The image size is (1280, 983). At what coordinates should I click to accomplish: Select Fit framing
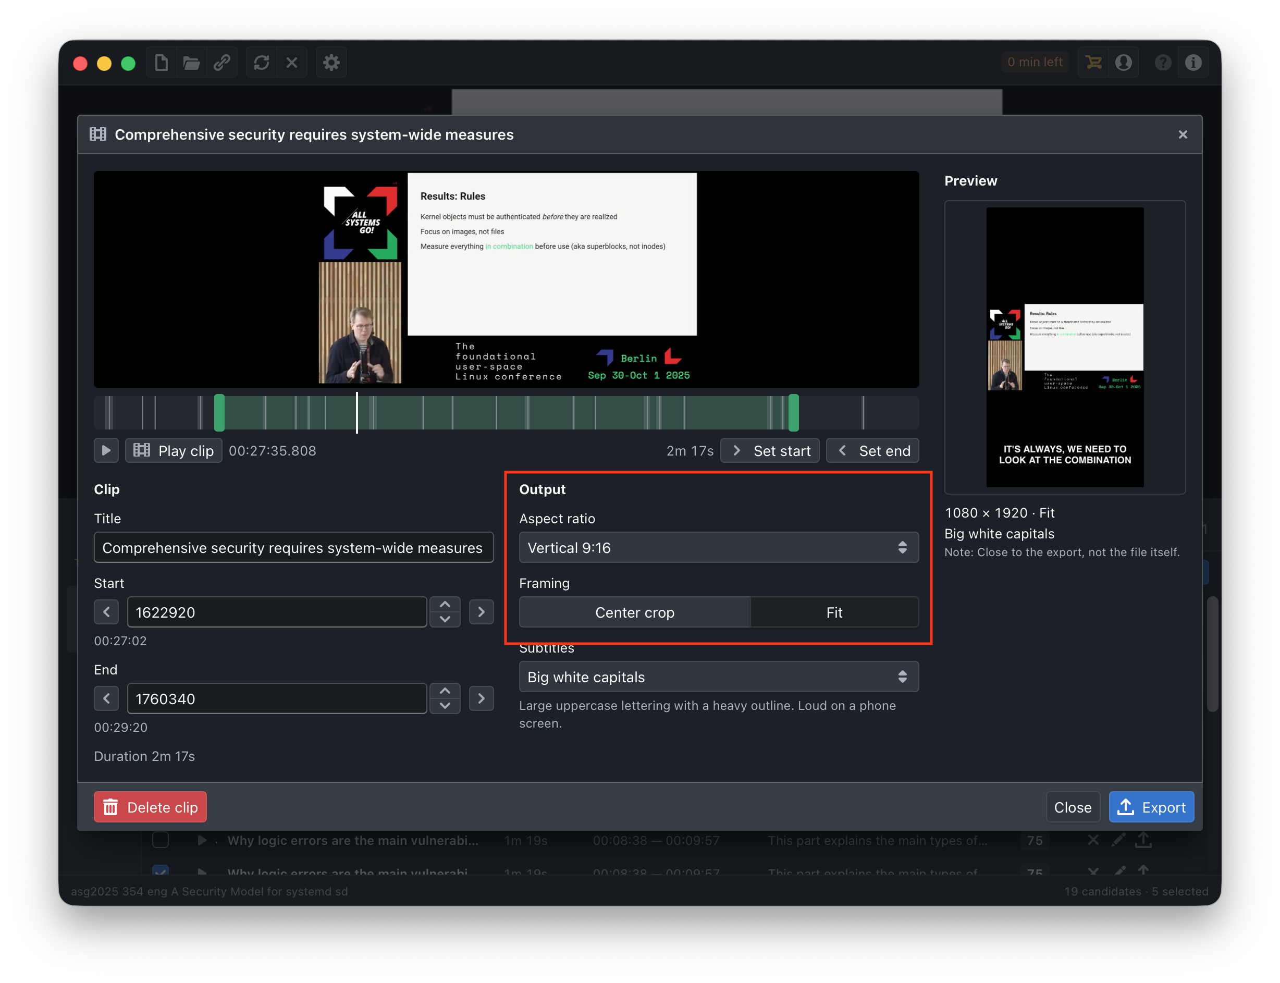(834, 612)
